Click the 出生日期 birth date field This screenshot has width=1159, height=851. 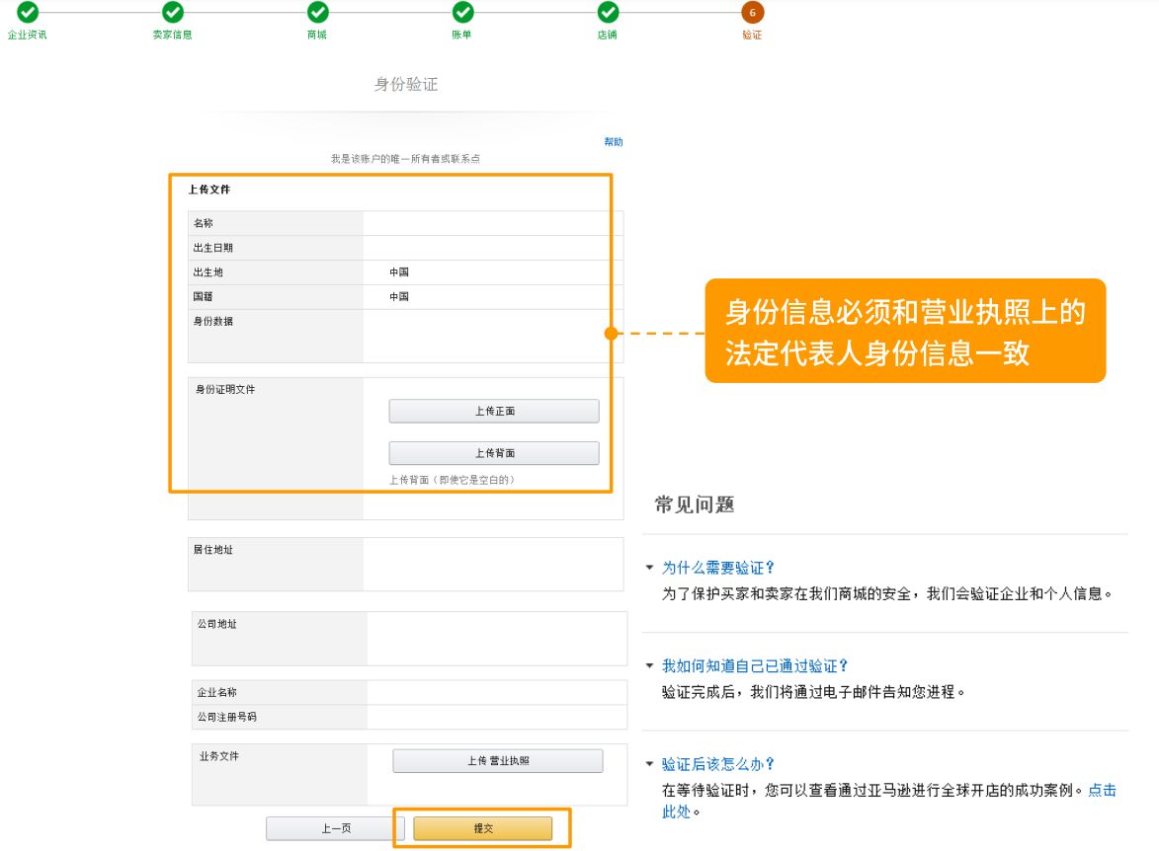[x=491, y=247]
